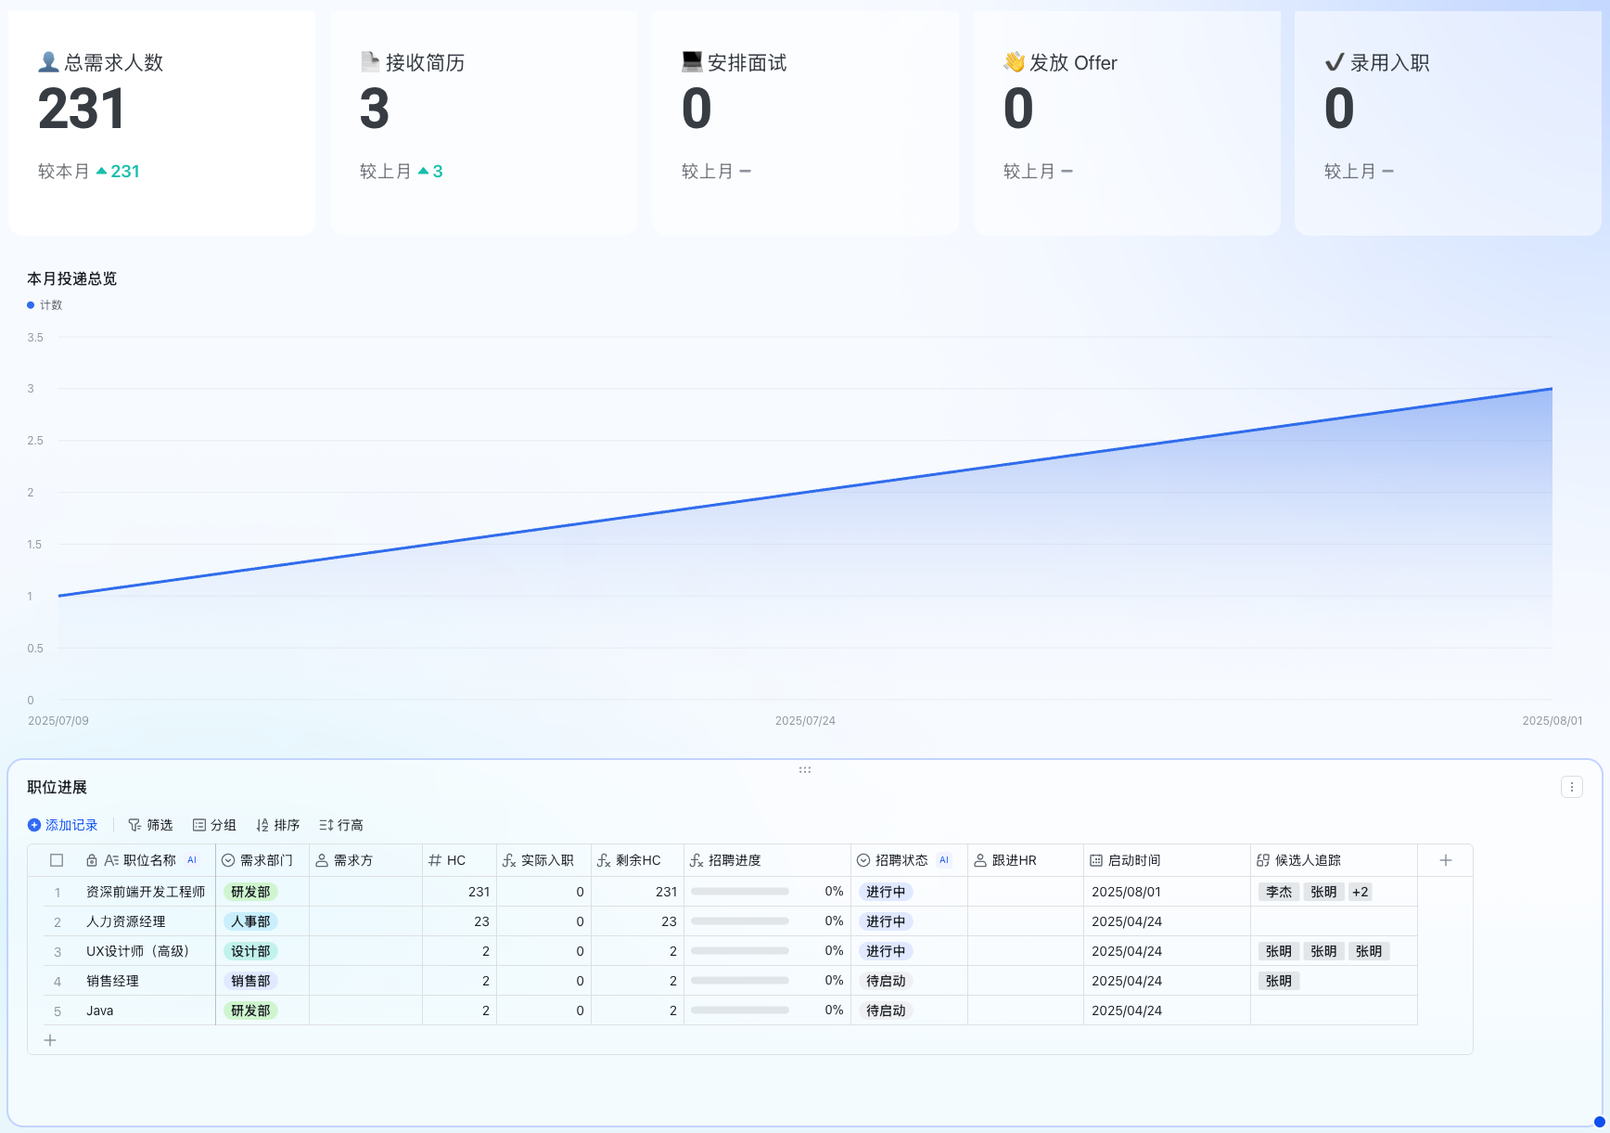Screen dimensions: 1610x1133
Task: Click the plus icon below row 5
Action: point(50,1040)
